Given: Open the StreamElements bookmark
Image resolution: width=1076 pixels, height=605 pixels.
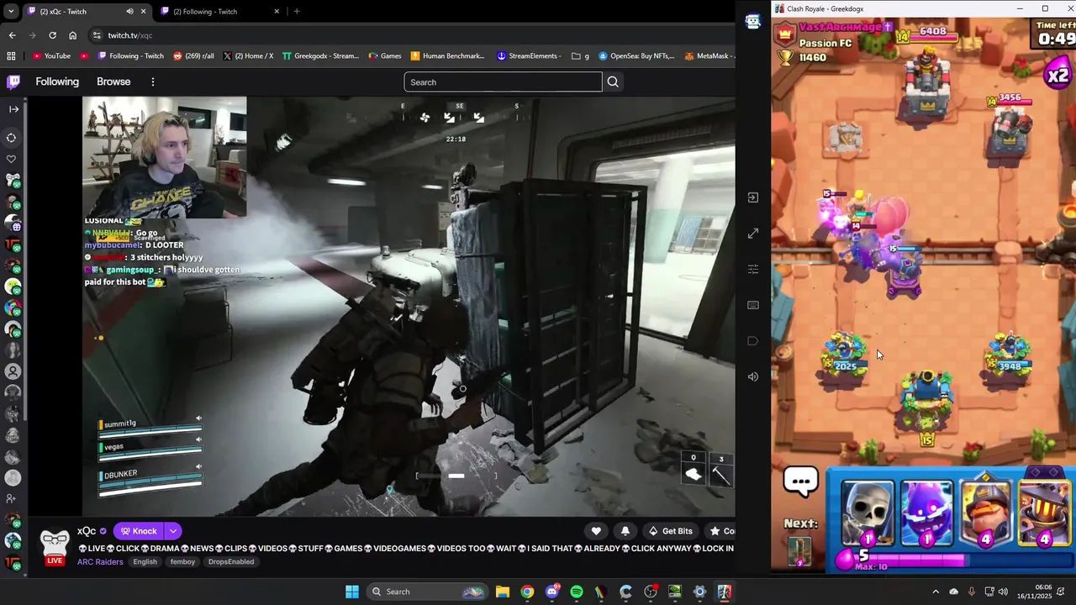Looking at the screenshot, I should coord(529,56).
